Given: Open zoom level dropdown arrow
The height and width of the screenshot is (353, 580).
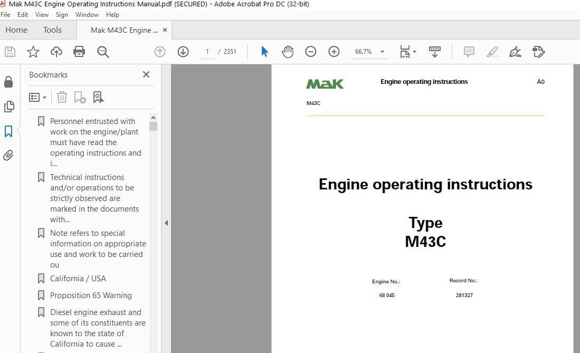Looking at the screenshot, I should [383, 52].
